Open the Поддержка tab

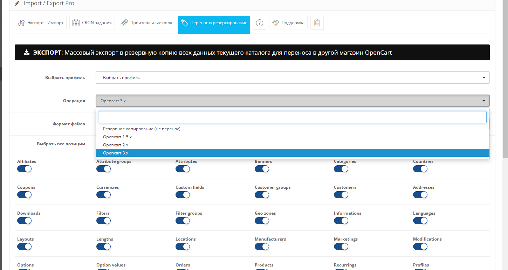pos(288,23)
